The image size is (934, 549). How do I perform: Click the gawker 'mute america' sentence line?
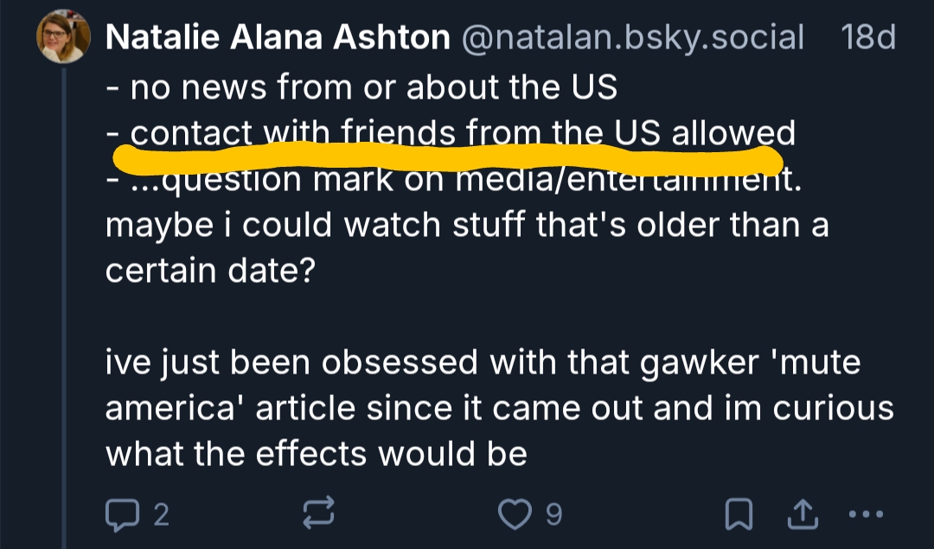pyautogui.click(x=483, y=361)
